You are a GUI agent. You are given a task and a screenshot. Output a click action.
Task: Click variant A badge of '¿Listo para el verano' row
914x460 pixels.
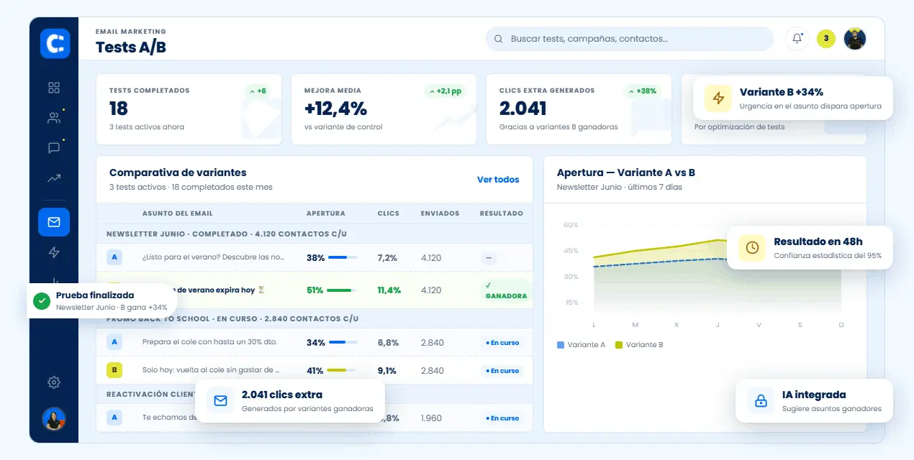[114, 257]
